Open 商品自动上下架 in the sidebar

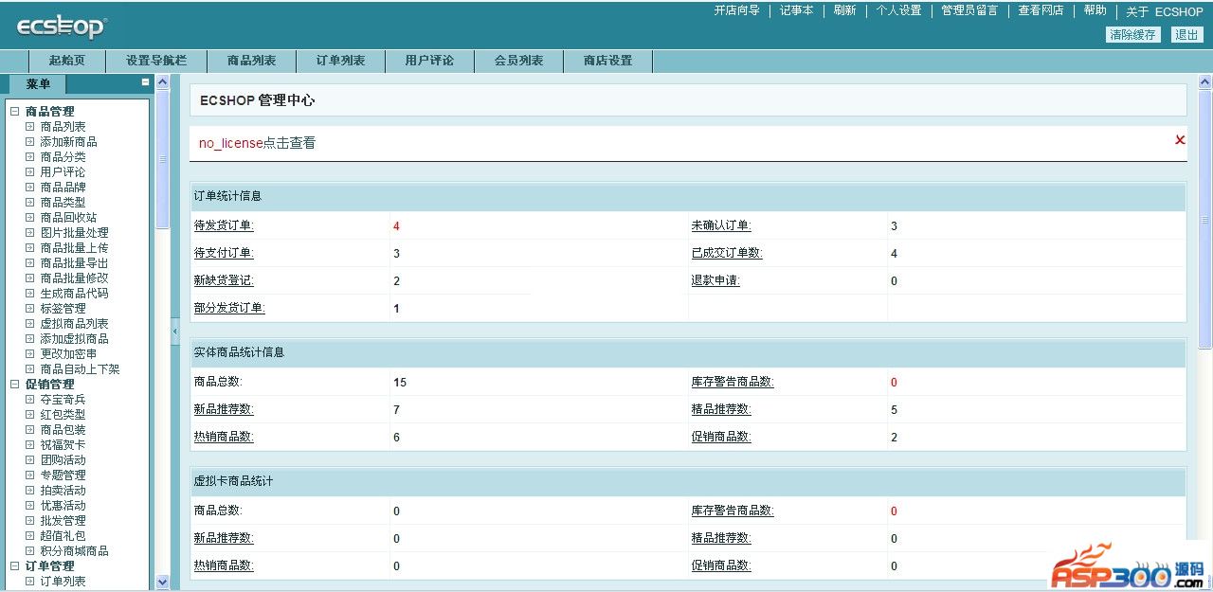click(80, 369)
